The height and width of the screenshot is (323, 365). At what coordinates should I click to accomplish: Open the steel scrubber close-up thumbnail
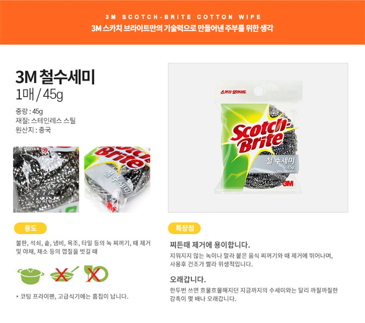point(46,179)
